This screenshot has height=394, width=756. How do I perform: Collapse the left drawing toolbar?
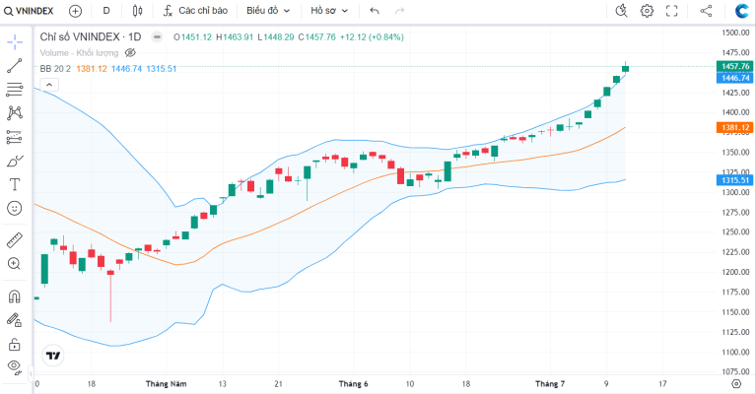31,373
